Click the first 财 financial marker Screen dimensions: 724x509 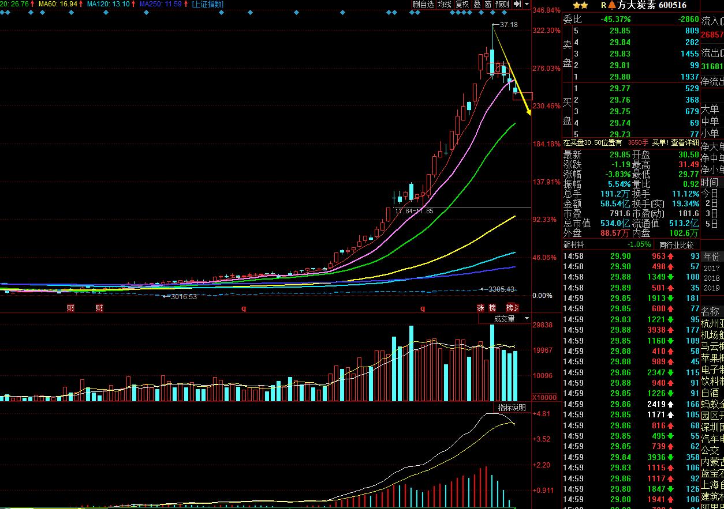[70, 308]
